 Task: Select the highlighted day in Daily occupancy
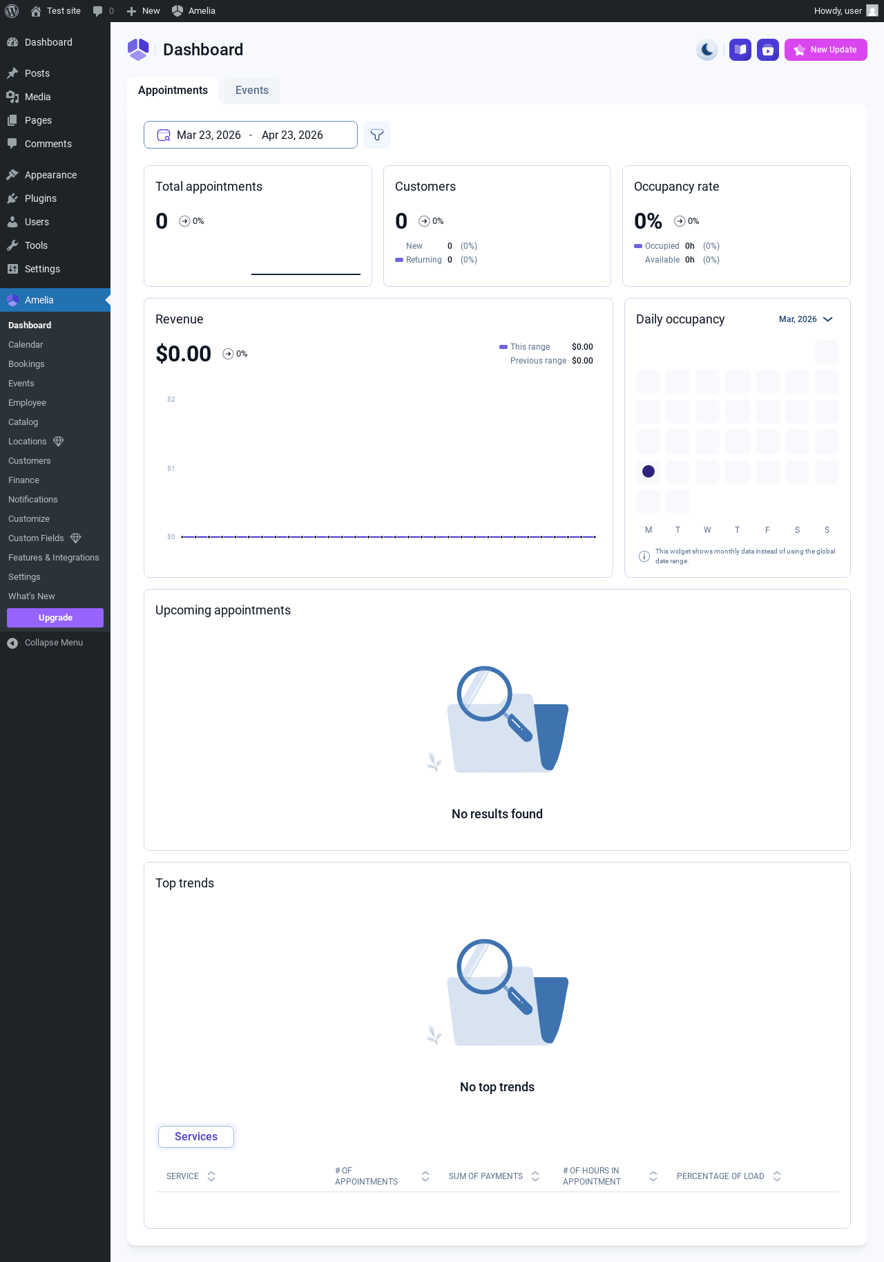click(x=648, y=471)
